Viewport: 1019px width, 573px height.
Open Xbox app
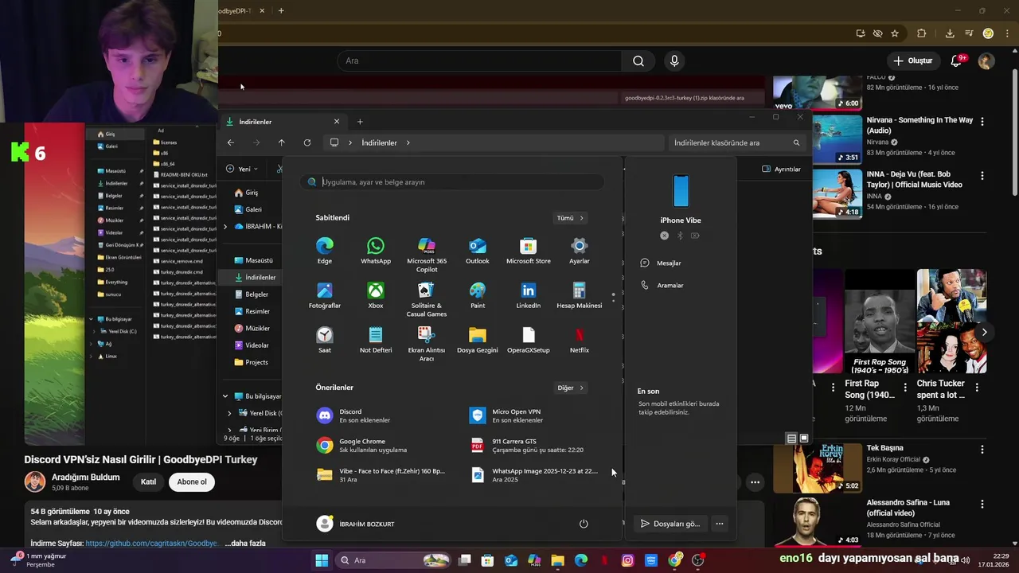pyautogui.click(x=376, y=295)
